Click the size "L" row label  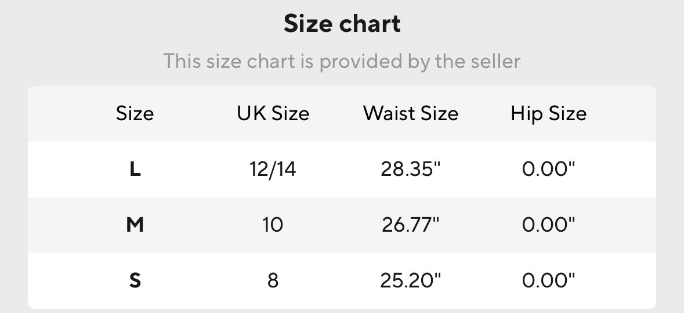coord(135,170)
